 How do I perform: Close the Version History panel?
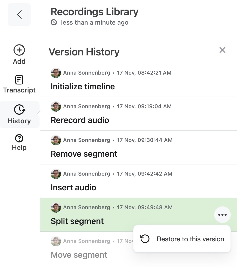(x=222, y=50)
